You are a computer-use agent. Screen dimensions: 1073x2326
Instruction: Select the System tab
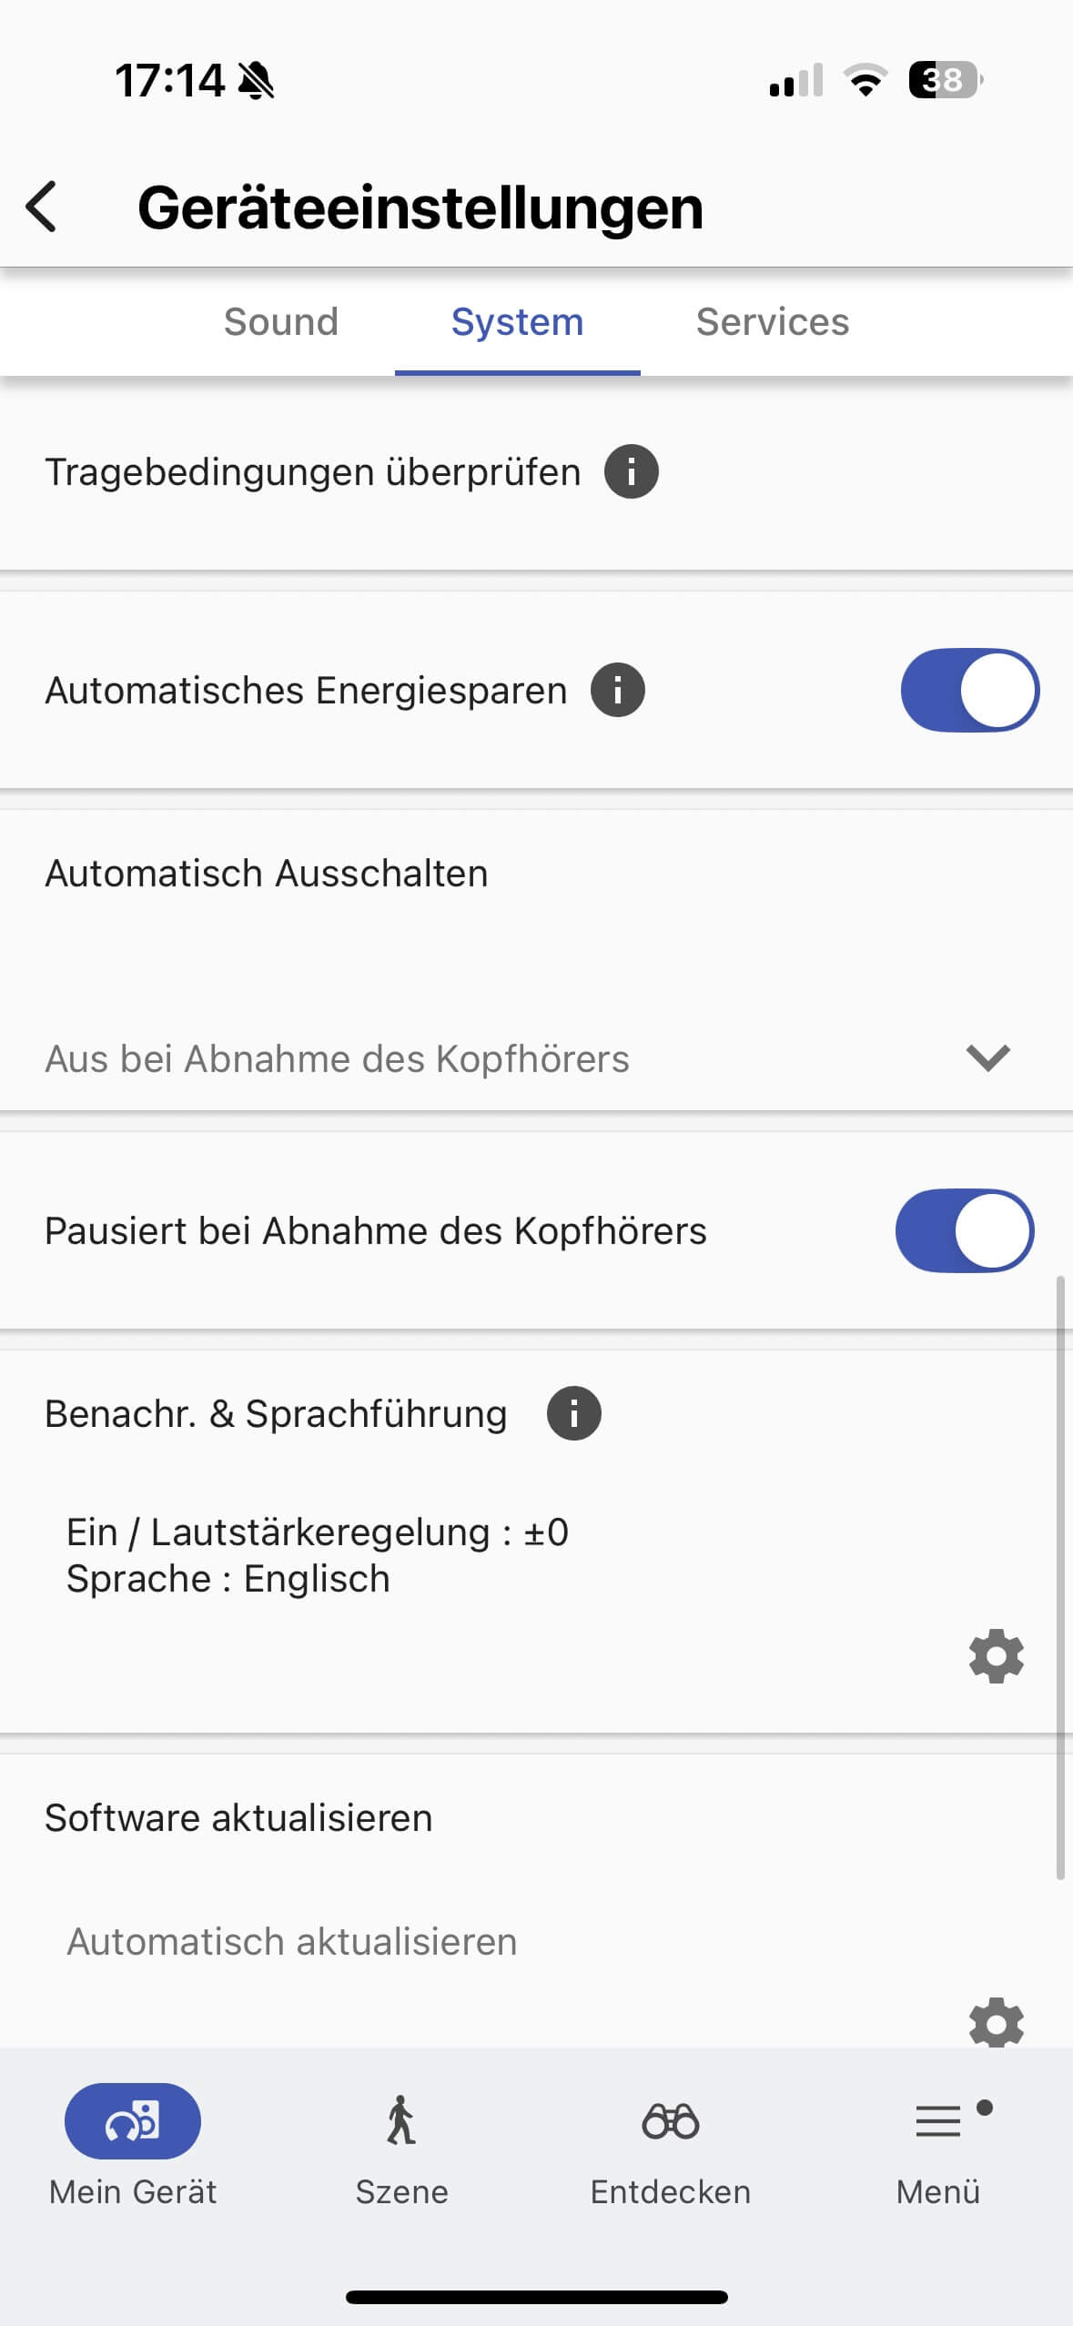[x=517, y=322]
